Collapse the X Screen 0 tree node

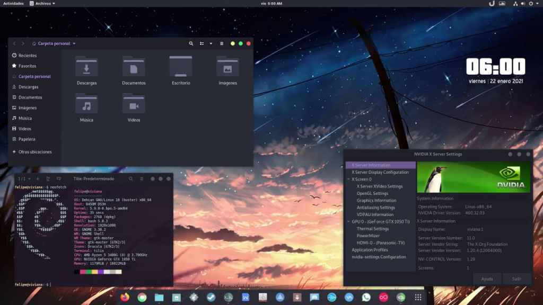click(x=348, y=180)
